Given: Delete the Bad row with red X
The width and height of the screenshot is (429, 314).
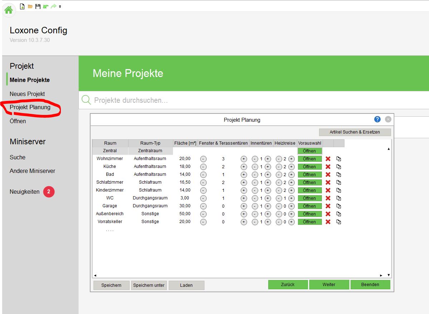Looking at the screenshot, I should 328,174.
